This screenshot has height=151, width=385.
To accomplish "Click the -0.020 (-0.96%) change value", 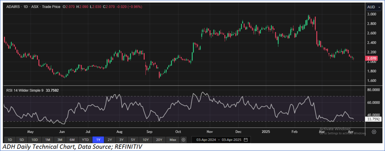I will point(128,7).
